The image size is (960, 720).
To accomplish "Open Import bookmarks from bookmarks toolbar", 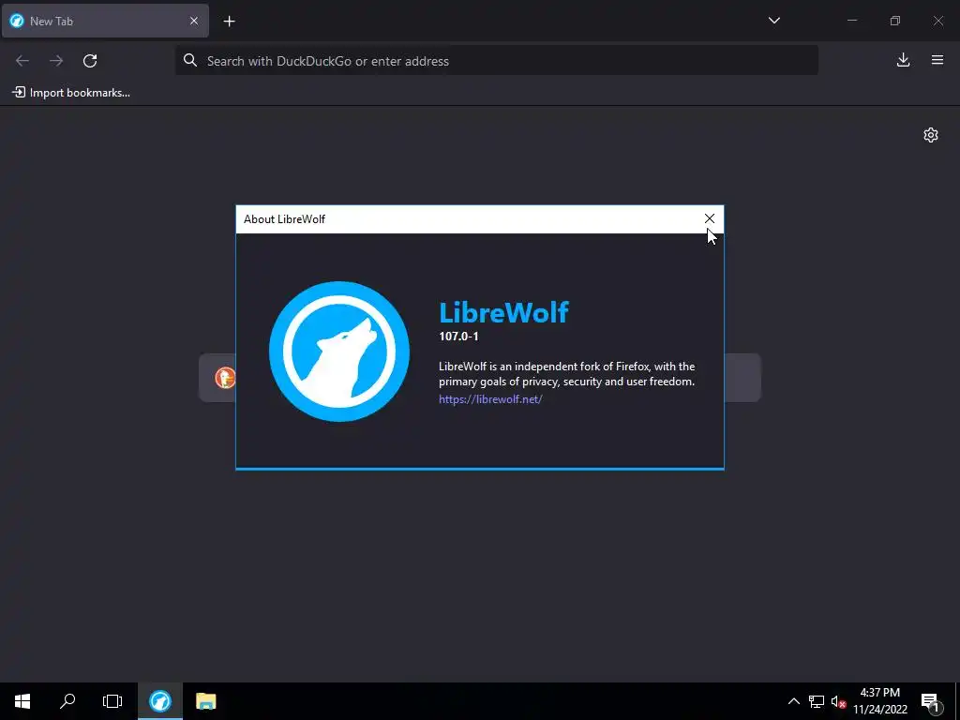I will pos(71,93).
